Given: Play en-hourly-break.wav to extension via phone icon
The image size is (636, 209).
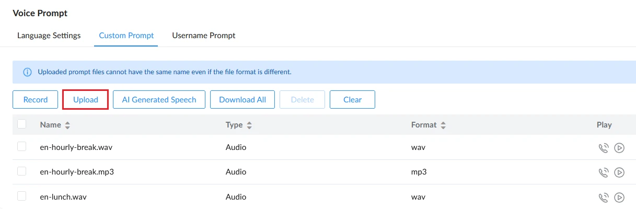Looking at the screenshot, I should pos(604,148).
